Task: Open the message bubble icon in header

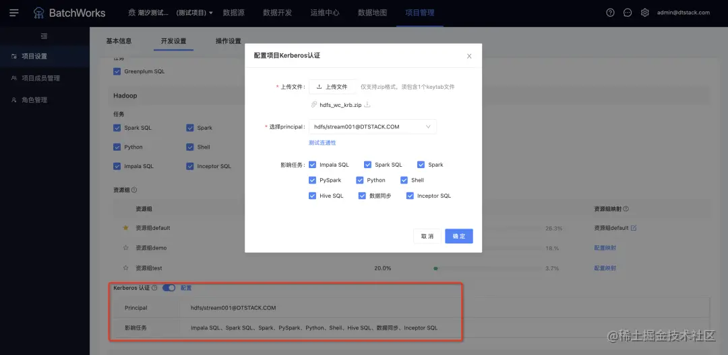Action: (628, 13)
